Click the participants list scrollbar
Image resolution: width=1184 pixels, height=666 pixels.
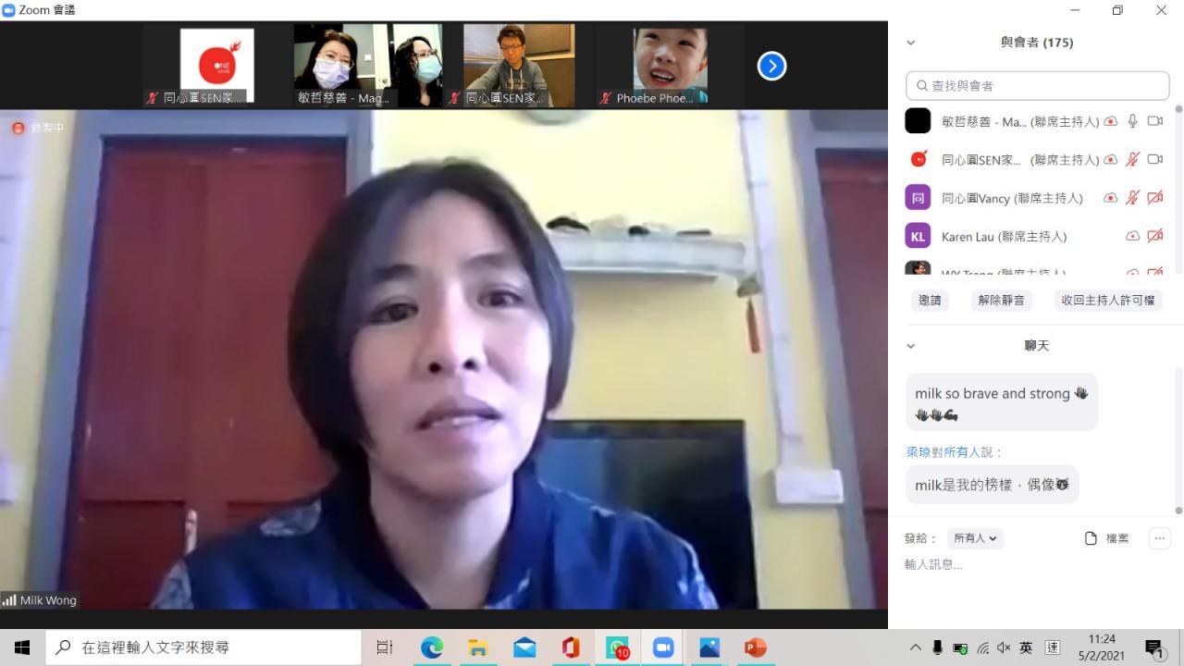pyautogui.click(x=1178, y=185)
